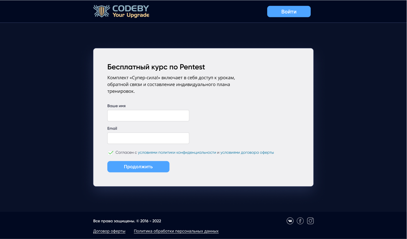Viewport: 407px width, 239px height.
Task: Click the Codeby spider shield logo icon
Action: pos(101,11)
